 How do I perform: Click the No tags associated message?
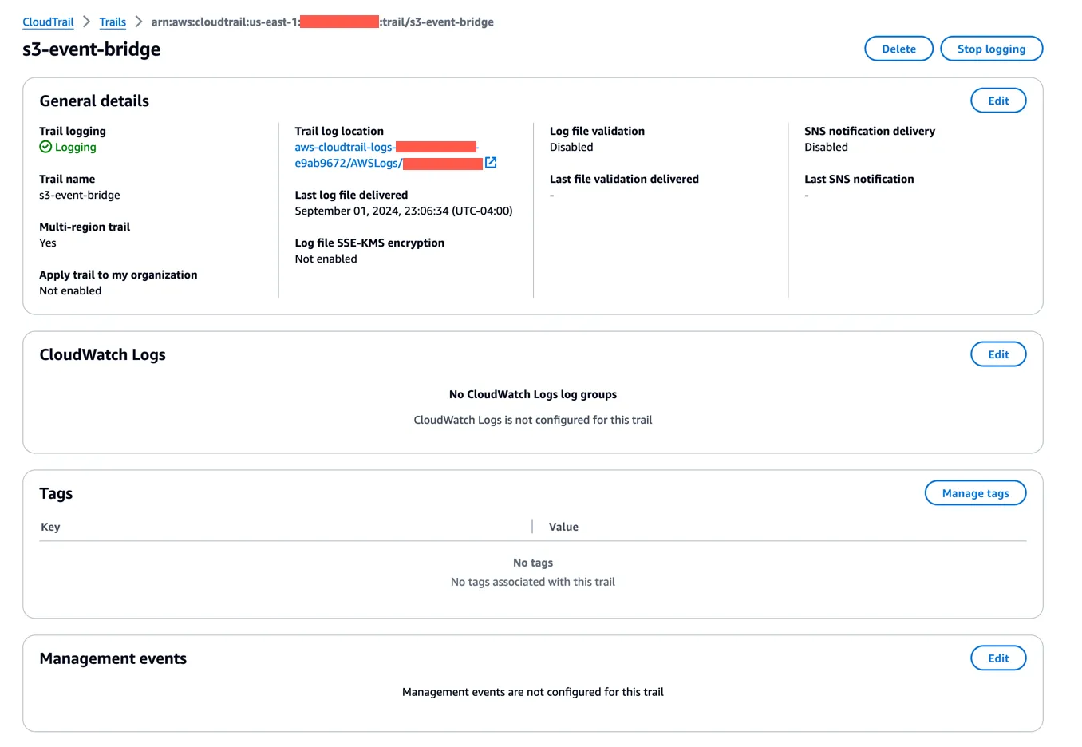[532, 581]
